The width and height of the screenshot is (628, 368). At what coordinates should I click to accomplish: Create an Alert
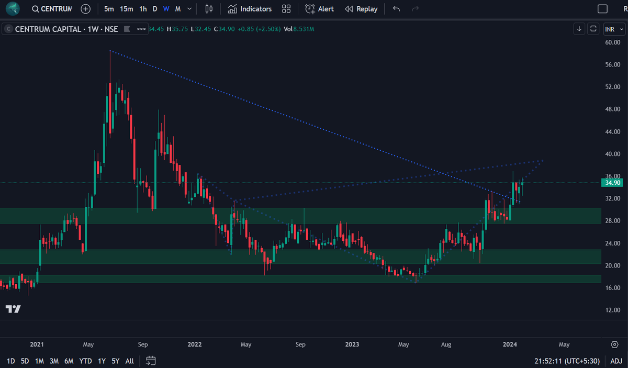319,9
